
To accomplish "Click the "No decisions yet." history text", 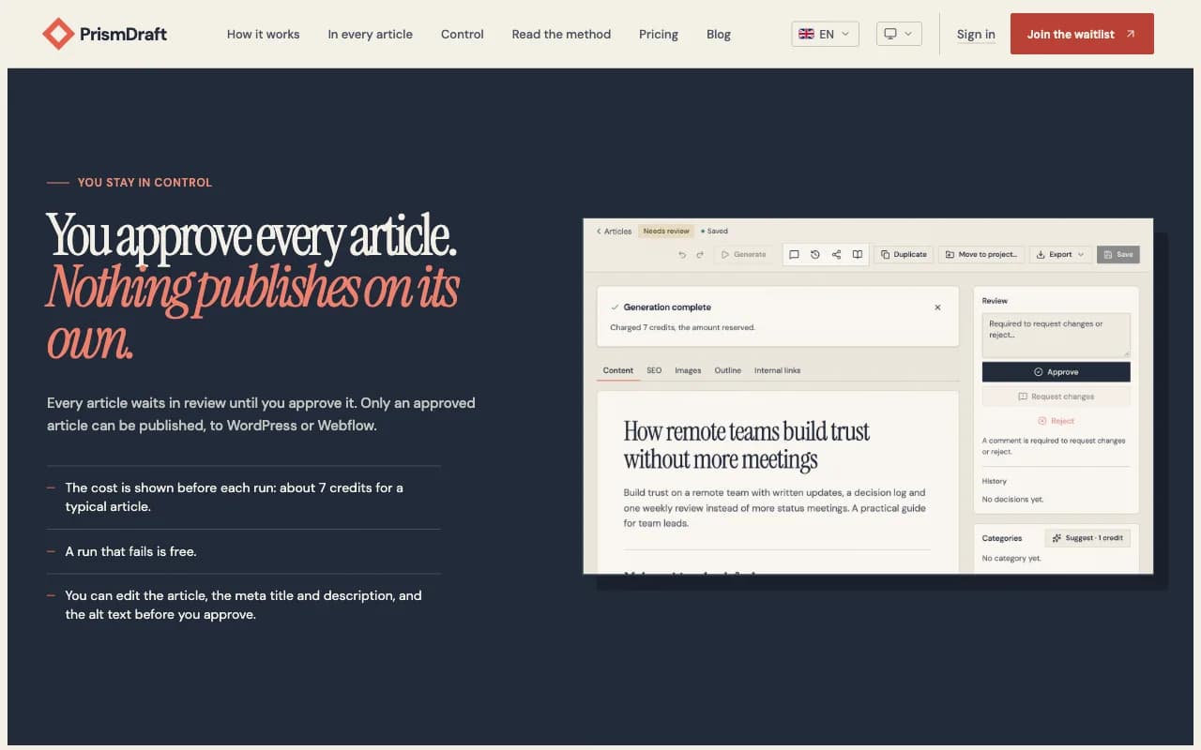I will pos(1012,500).
